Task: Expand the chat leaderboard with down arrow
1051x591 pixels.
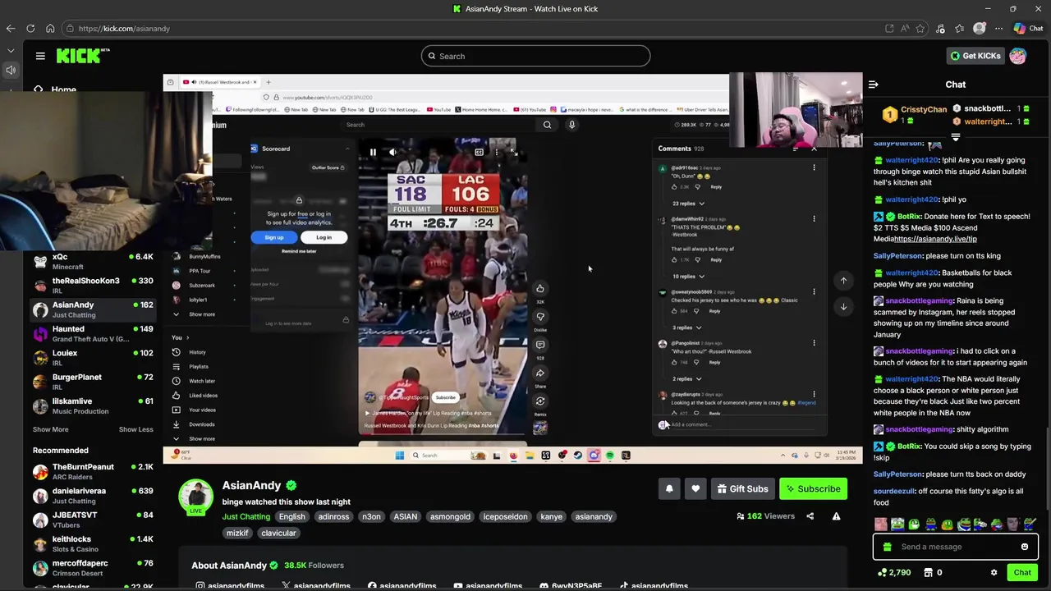Action: pyautogui.click(x=956, y=137)
